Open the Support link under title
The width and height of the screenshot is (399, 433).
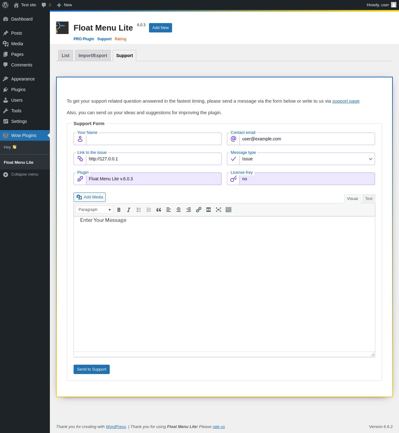click(x=104, y=39)
